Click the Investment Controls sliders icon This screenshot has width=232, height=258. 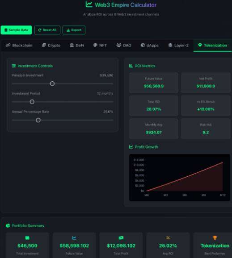(14, 66)
